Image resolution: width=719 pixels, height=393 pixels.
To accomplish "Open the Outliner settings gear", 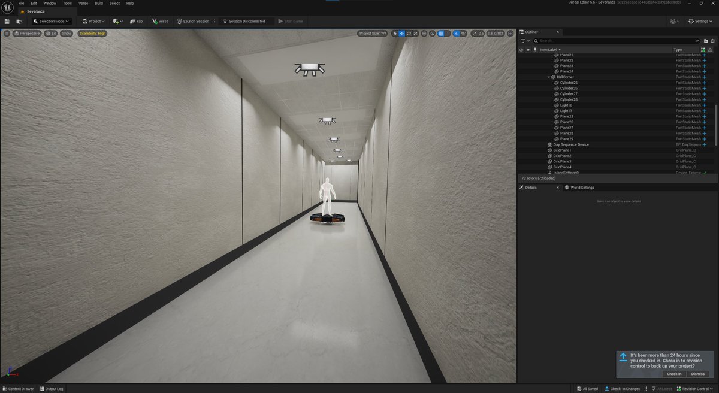I will [x=712, y=41].
